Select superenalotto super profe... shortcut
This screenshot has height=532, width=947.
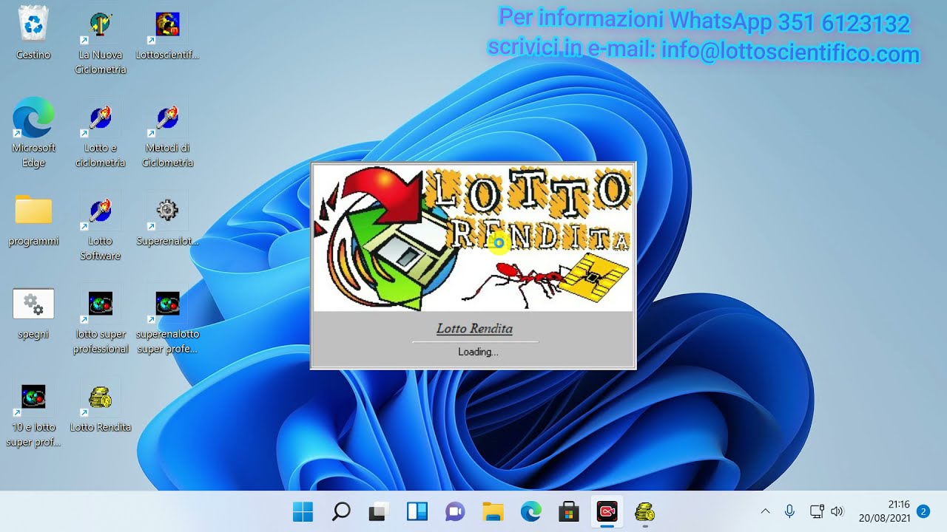[168, 322]
